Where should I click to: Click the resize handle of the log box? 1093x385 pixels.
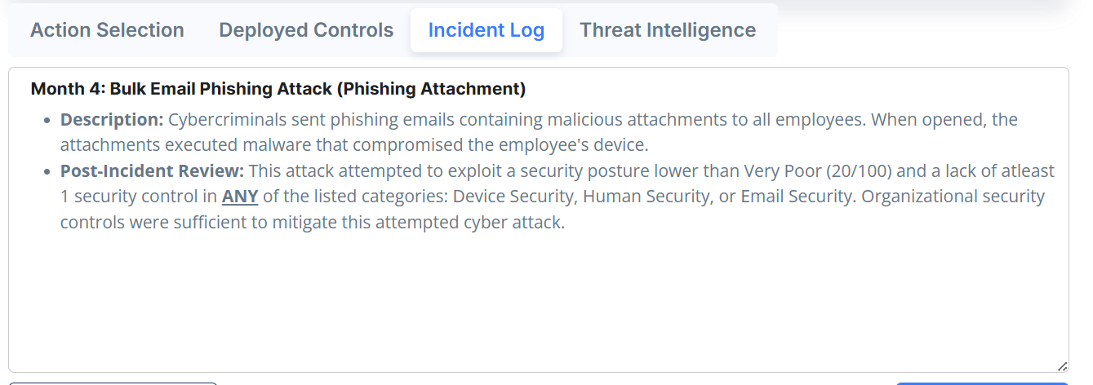click(1062, 366)
